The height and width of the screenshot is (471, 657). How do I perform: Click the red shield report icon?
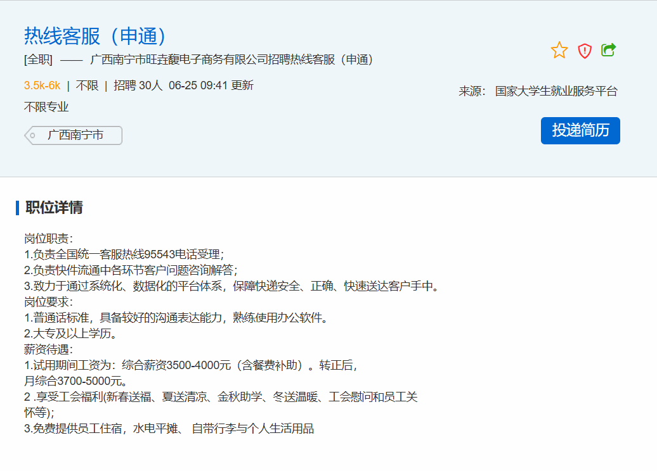[x=584, y=51]
